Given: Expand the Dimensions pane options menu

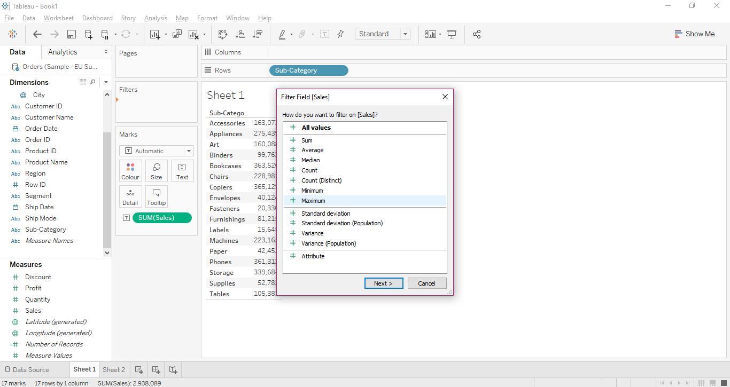Looking at the screenshot, I should pyautogui.click(x=106, y=82).
